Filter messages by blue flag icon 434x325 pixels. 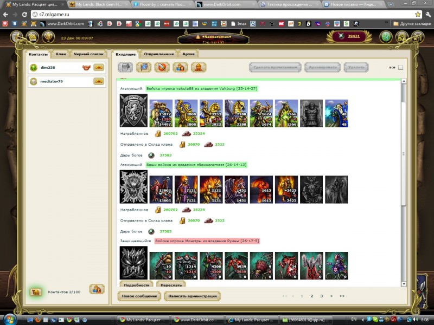(144, 67)
